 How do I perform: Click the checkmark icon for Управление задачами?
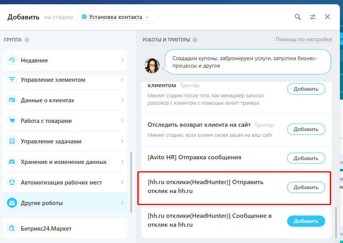pyautogui.click(x=12, y=141)
